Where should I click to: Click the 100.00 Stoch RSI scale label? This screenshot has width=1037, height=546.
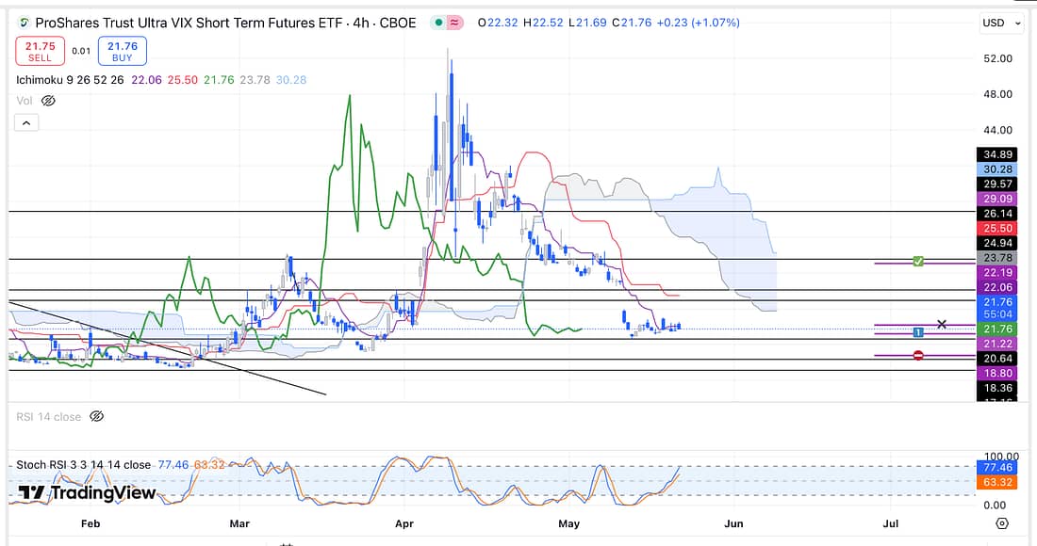coord(1001,457)
